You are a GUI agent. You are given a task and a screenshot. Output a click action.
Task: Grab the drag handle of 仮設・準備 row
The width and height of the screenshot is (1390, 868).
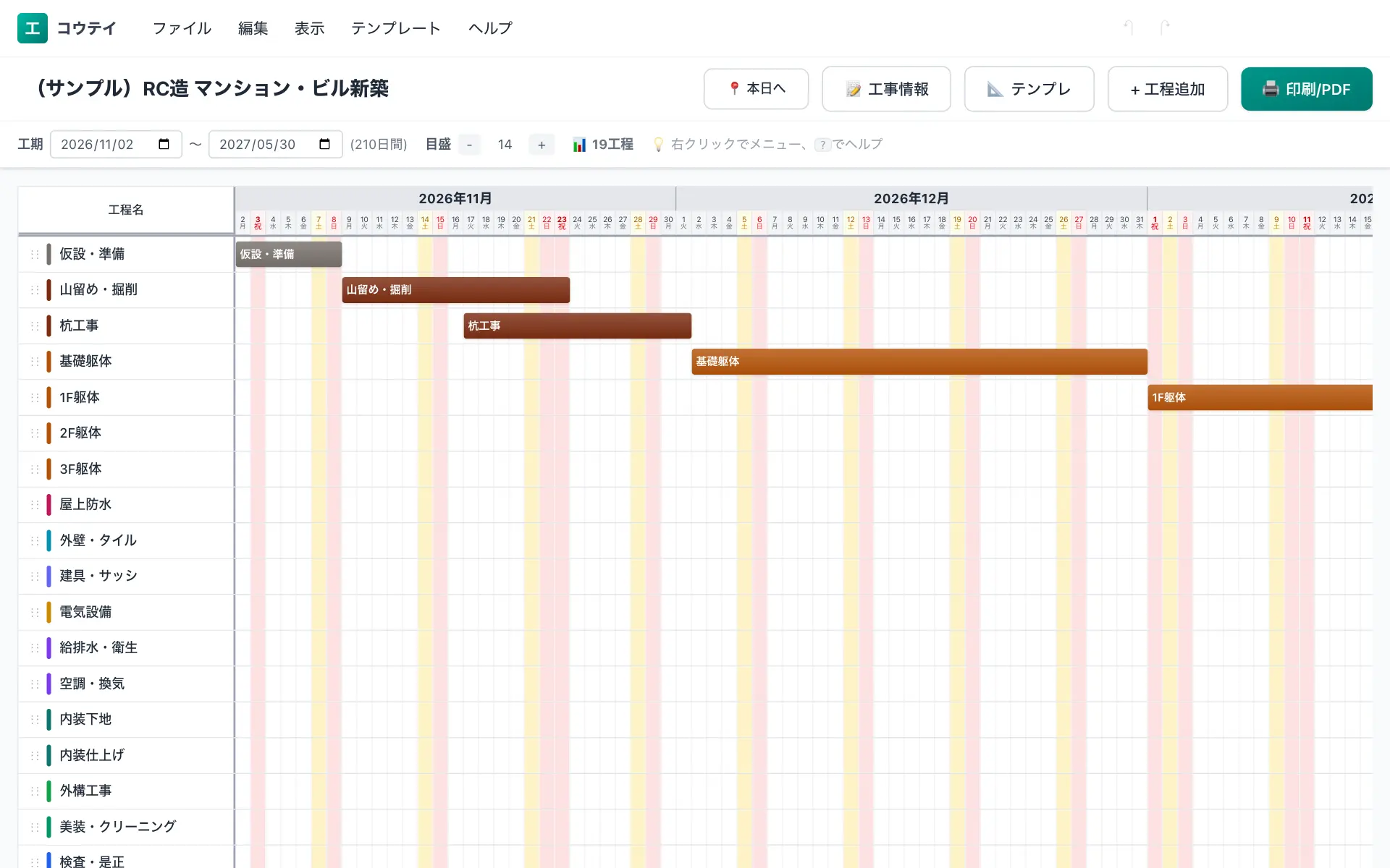tap(34, 254)
